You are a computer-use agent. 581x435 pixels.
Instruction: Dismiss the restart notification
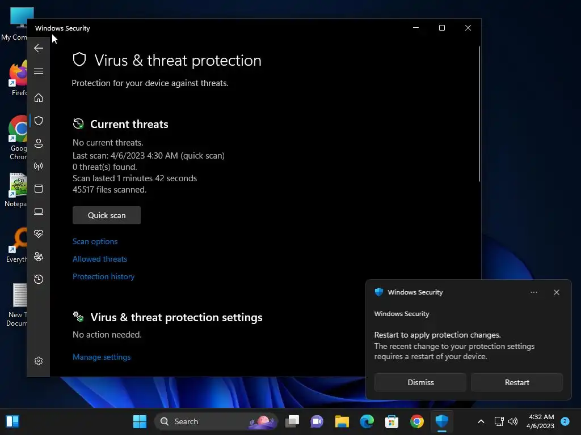point(420,382)
